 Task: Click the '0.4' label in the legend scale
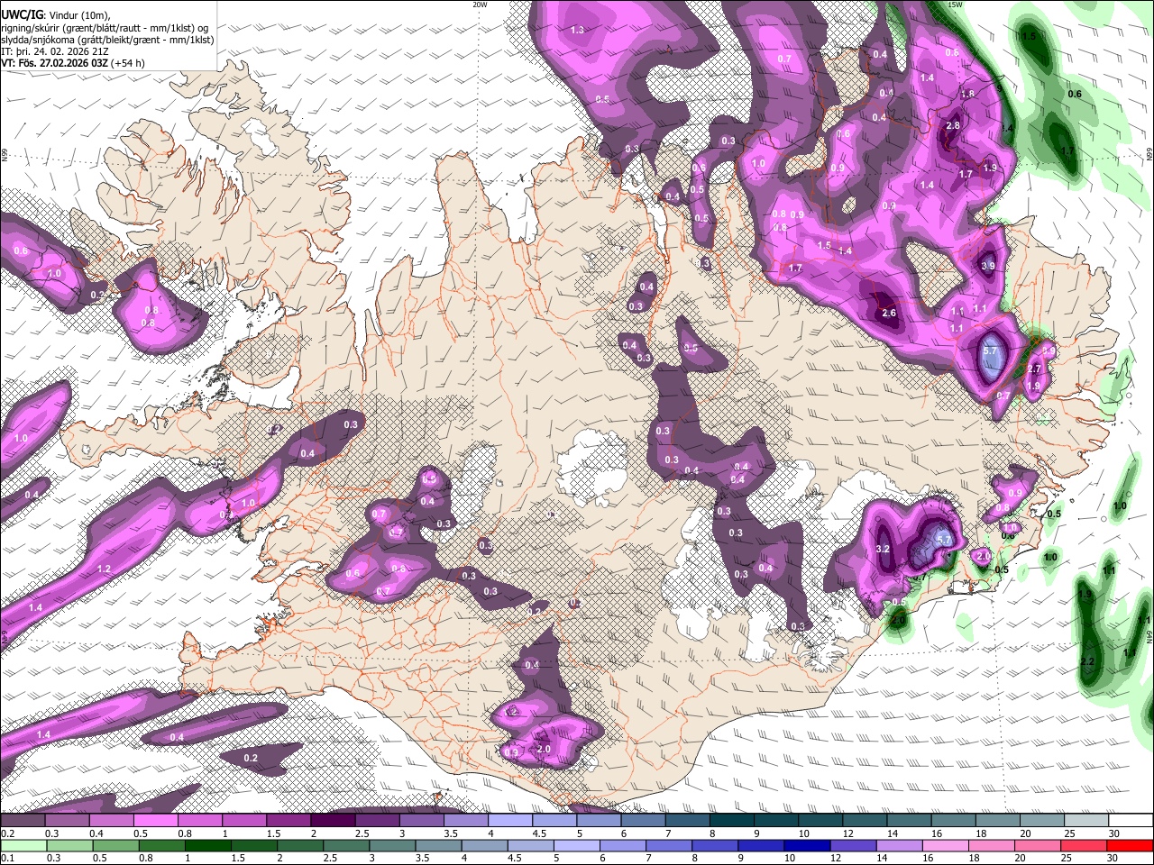click(96, 833)
